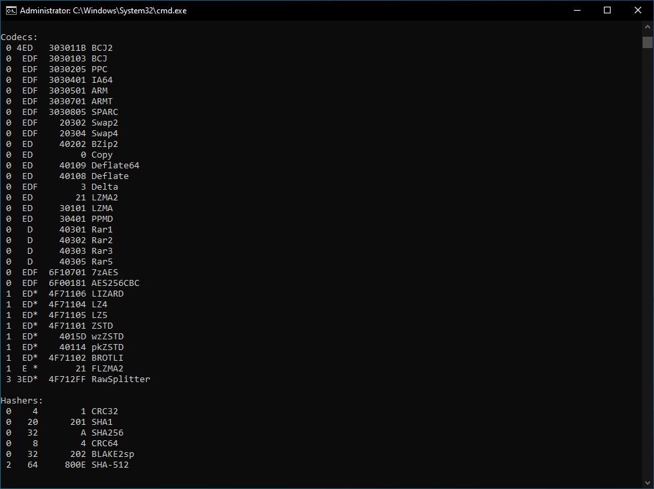Close the Command Prompt window
The width and height of the screenshot is (654, 489).
[x=637, y=10]
